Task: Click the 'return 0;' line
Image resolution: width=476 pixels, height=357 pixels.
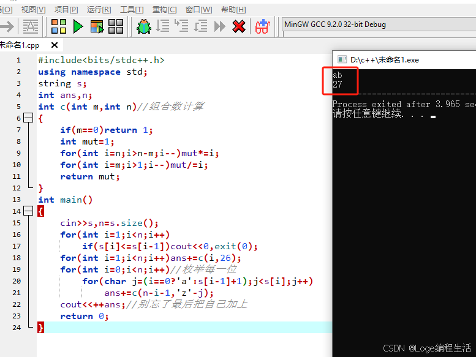Action: [84, 316]
